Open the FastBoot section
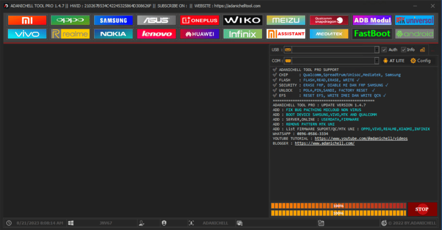The width and height of the screenshot is (442, 230). point(372,34)
